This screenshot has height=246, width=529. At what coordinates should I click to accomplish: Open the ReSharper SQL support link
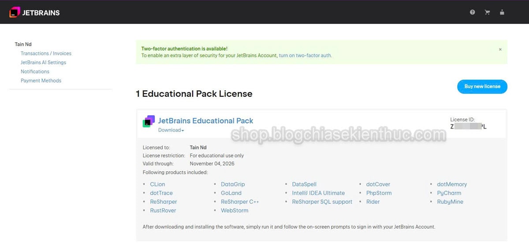[322, 202]
